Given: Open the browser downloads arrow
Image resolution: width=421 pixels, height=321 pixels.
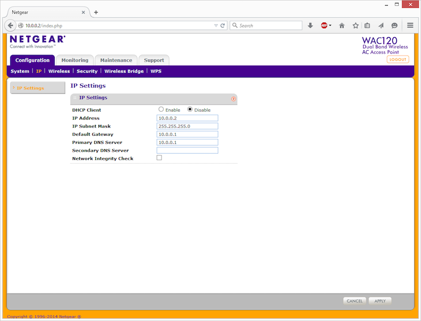Looking at the screenshot, I should click(311, 25).
